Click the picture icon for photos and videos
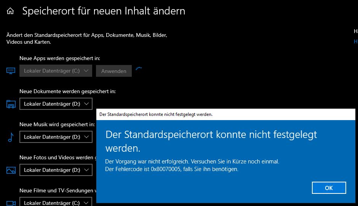This screenshot has width=358, height=206. click(11, 170)
